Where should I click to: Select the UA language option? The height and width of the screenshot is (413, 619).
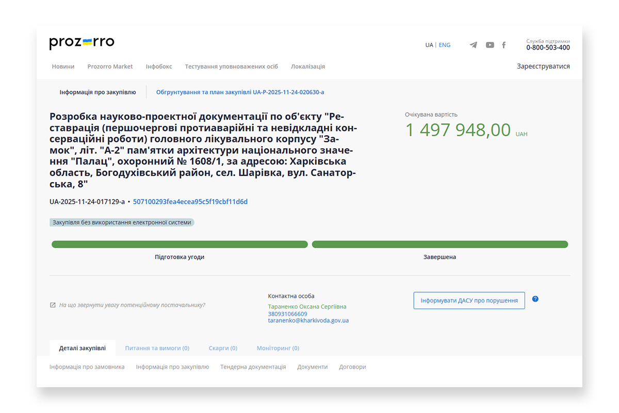tap(429, 45)
